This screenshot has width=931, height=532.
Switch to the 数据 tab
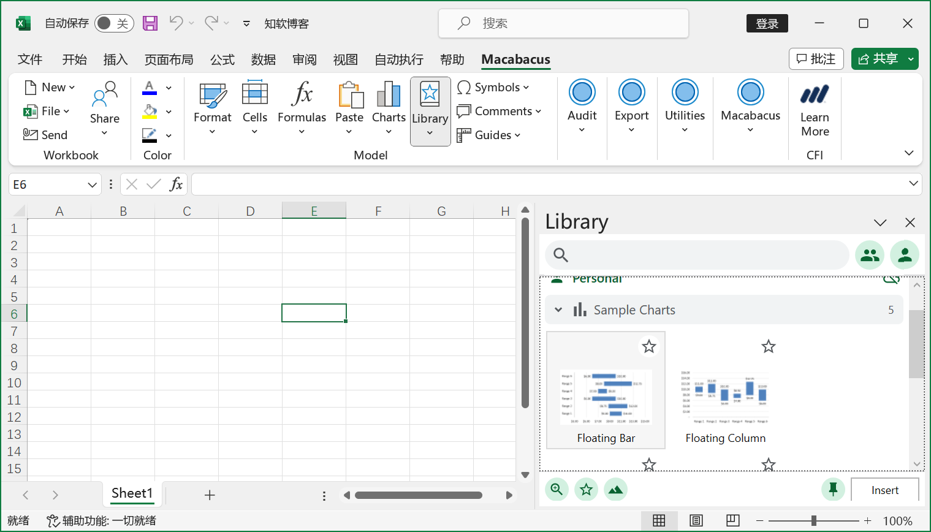click(x=264, y=59)
